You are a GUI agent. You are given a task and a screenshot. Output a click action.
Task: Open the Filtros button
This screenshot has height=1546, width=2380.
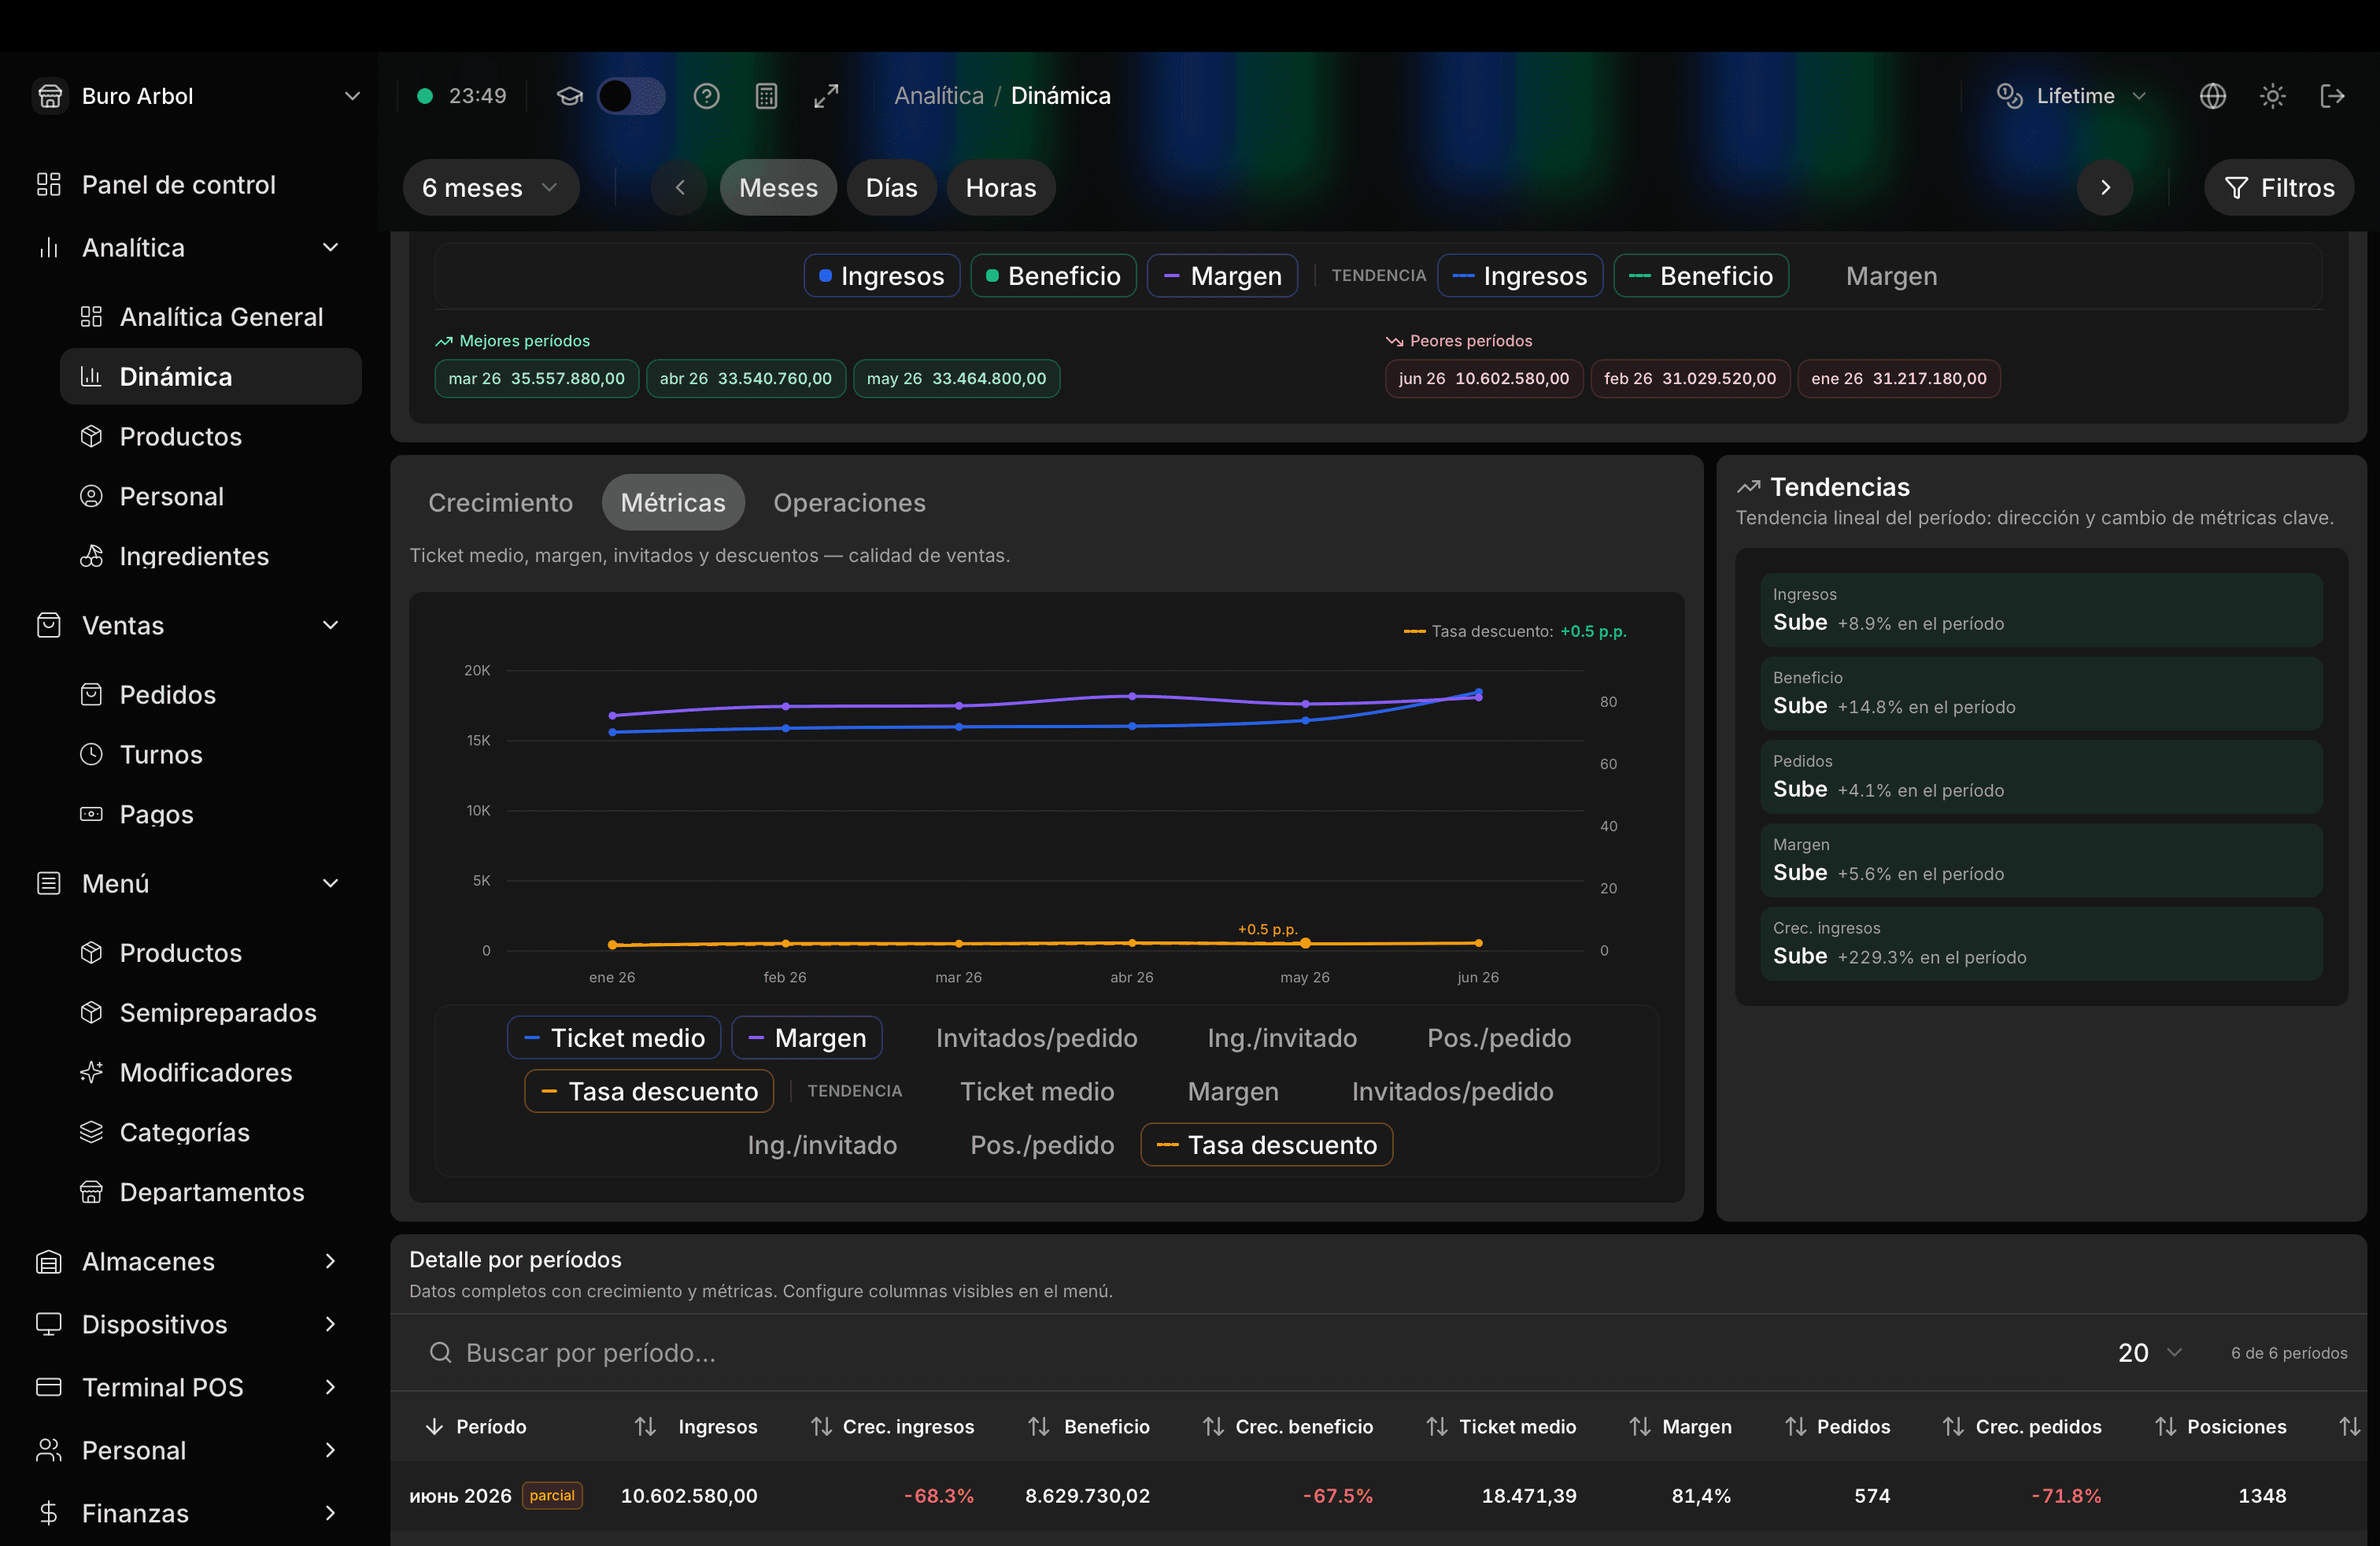(x=2279, y=188)
